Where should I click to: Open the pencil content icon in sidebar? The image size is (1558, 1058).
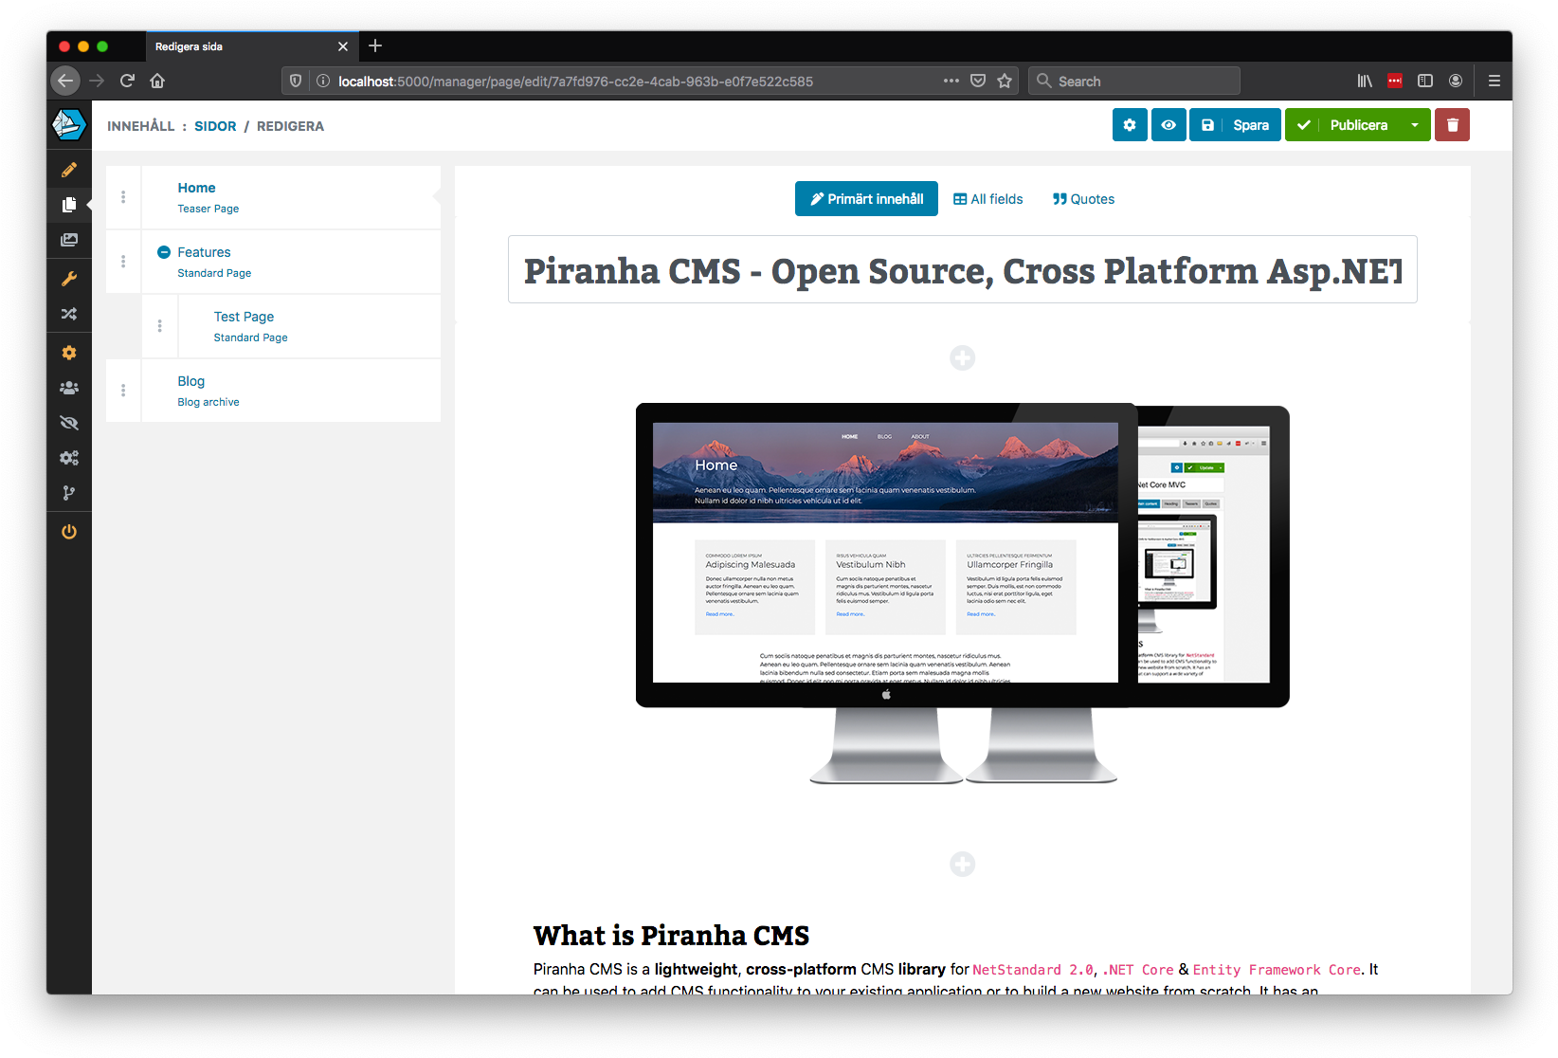(x=69, y=170)
